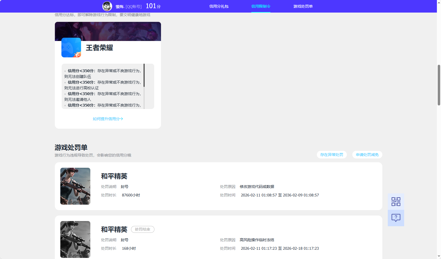Open the 如何提升信用分 link
The width and height of the screenshot is (441, 259).
(x=108, y=119)
